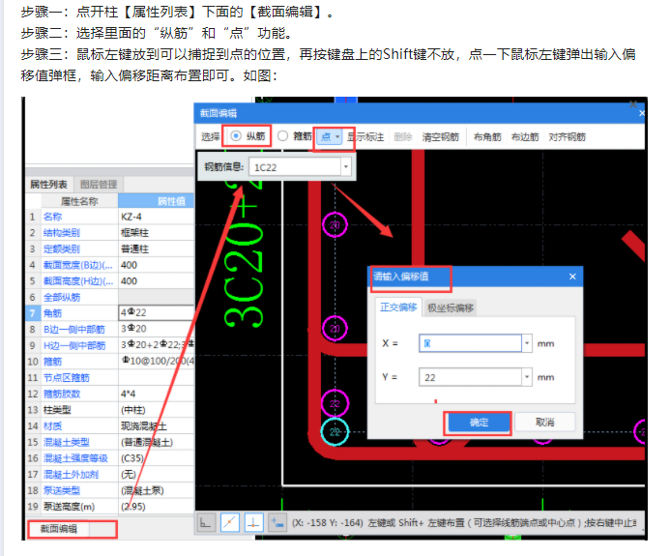This screenshot has width=670, height=556.
Task: Select the magenta 22 rebar above cyan one
Action: click(x=335, y=403)
